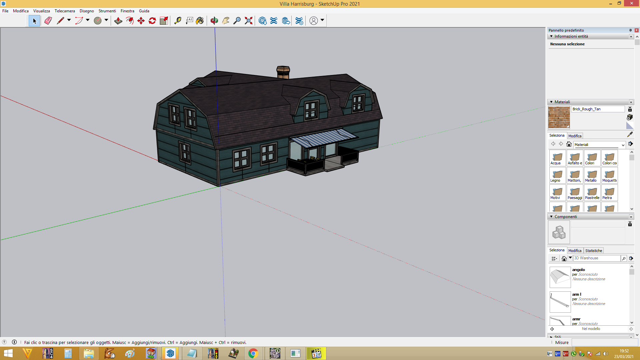640x360 pixels.
Task: Open Chrome from the taskbar
Action: click(x=253, y=353)
